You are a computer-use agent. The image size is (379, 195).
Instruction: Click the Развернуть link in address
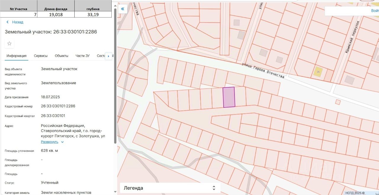[x=49, y=142]
